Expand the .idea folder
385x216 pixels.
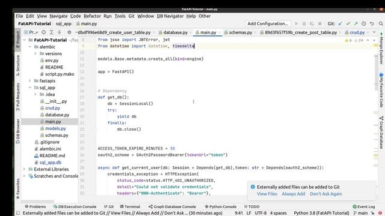[35, 94]
